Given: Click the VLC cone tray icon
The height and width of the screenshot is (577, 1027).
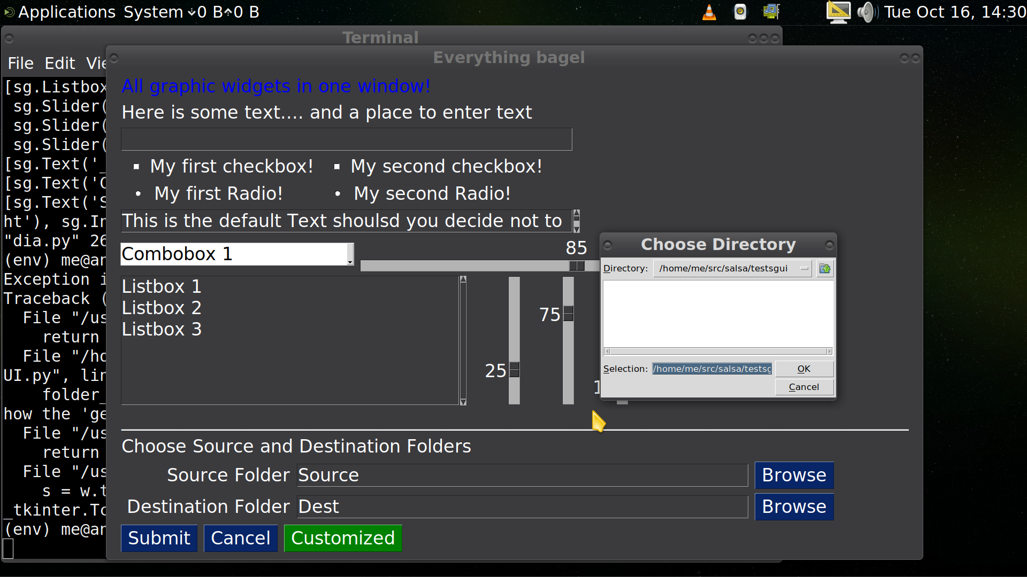Looking at the screenshot, I should tap(709, 12).
